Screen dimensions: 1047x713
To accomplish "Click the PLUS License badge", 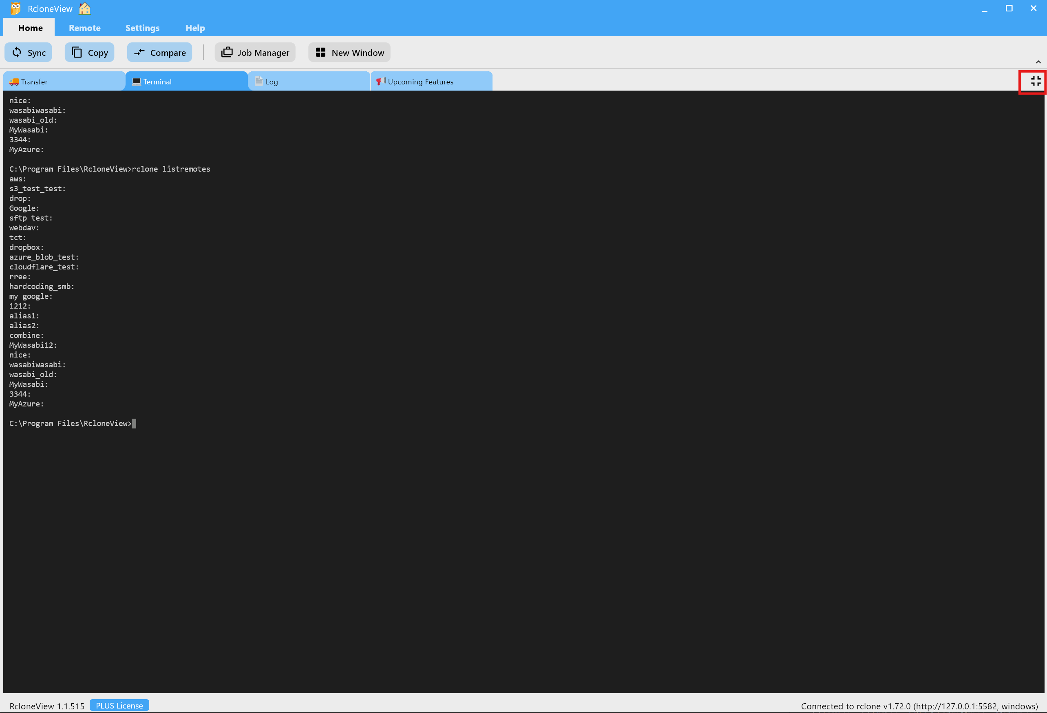I will click(x=119, y=705).
